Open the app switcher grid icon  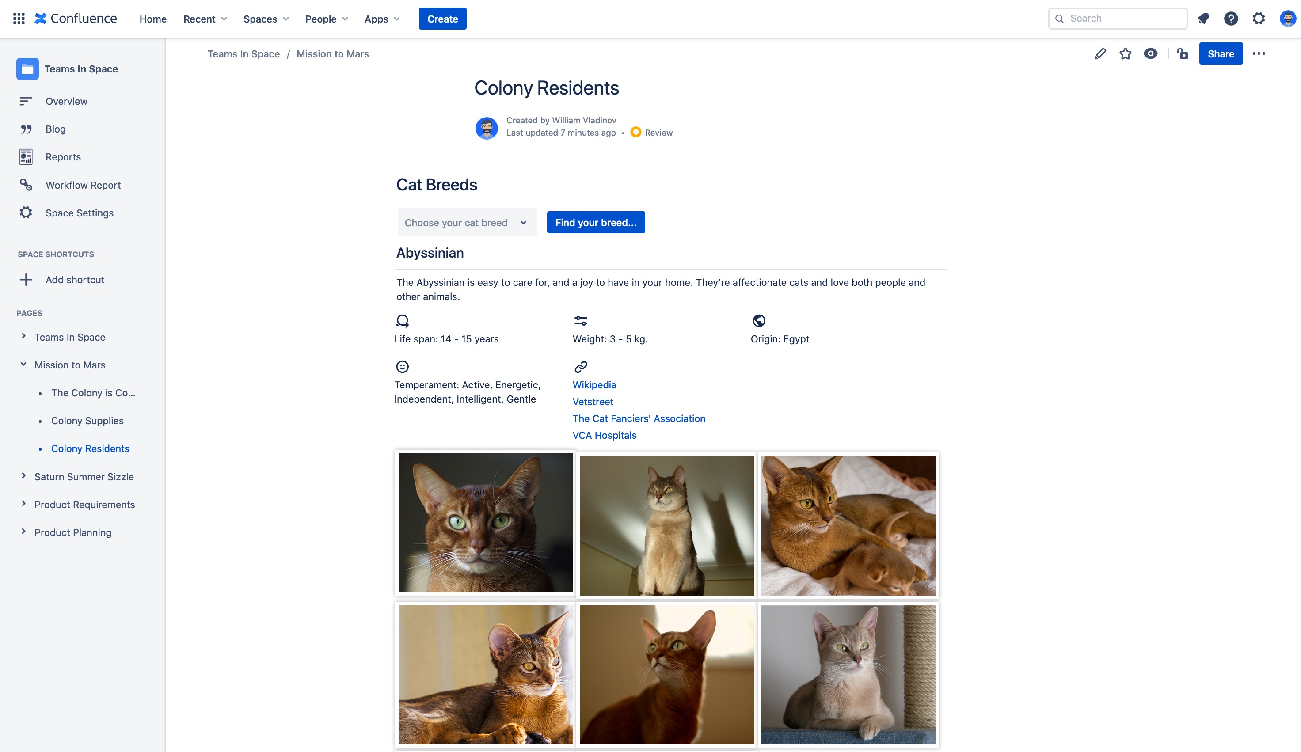click(19, 19)
